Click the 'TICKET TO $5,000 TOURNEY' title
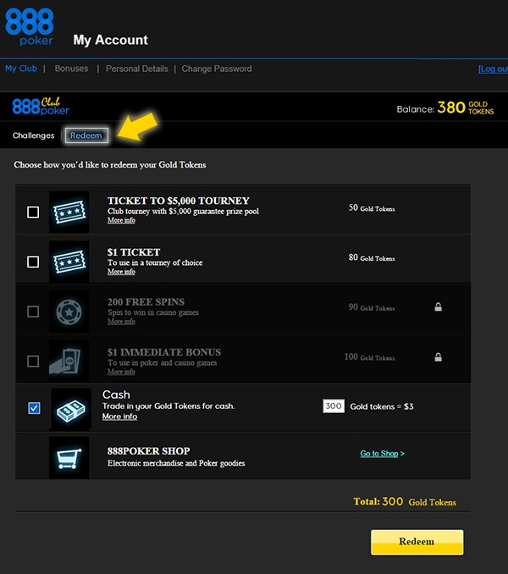Screen dimensions: 508x574 pyautogui.click(x=179, y=201)
